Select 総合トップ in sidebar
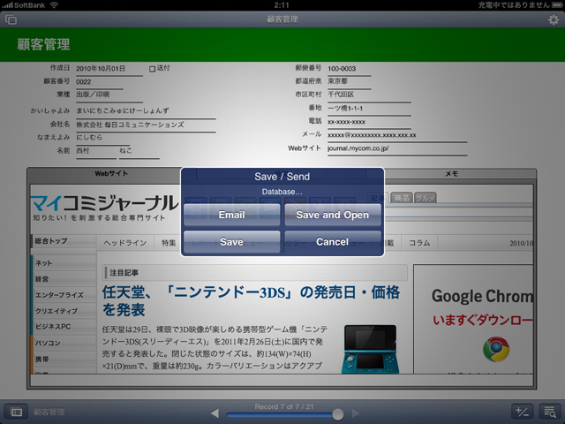565x424 pixels. click(64, 241)
